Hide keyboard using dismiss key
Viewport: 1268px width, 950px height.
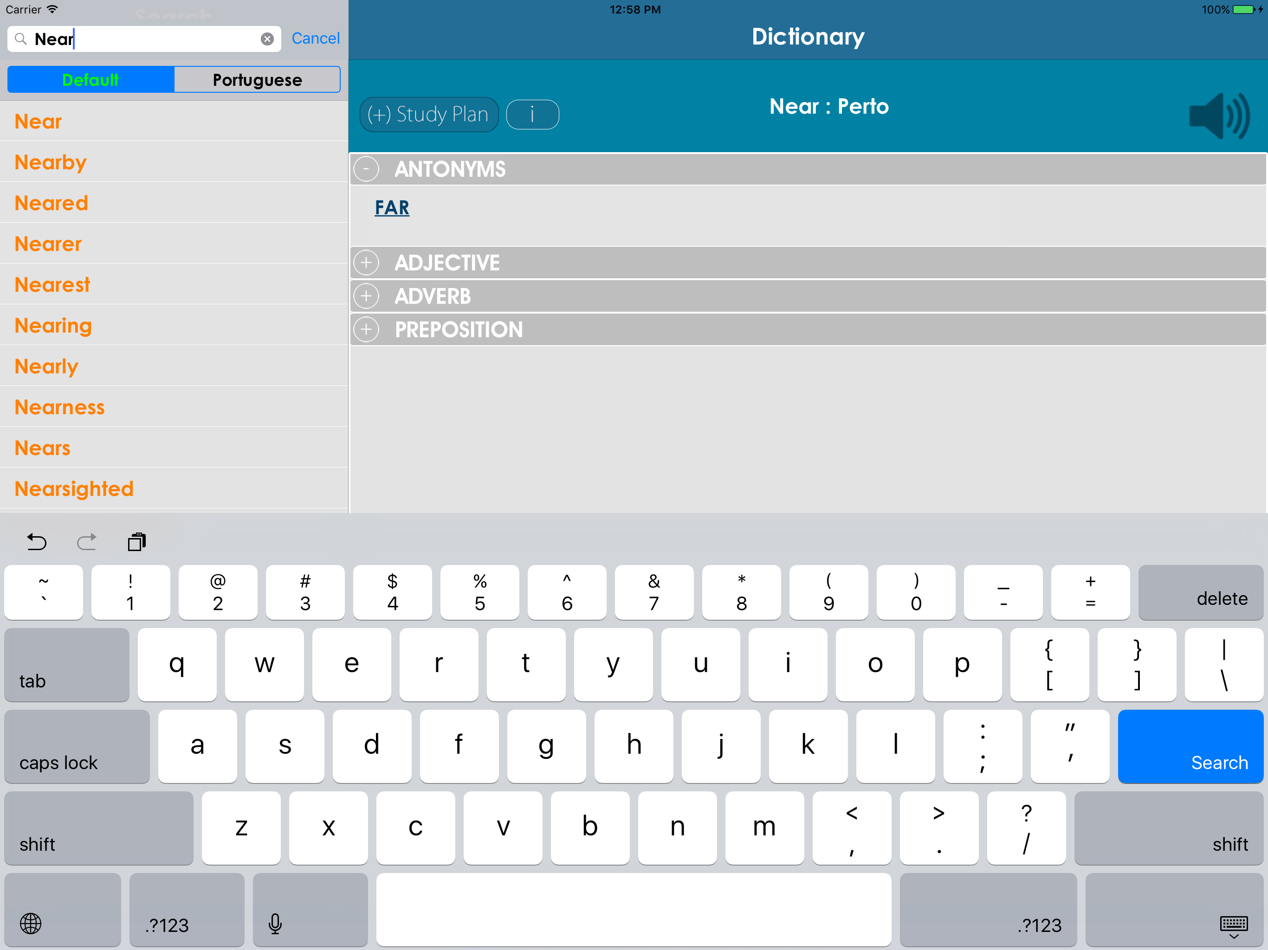click(x=1174, y=910)
